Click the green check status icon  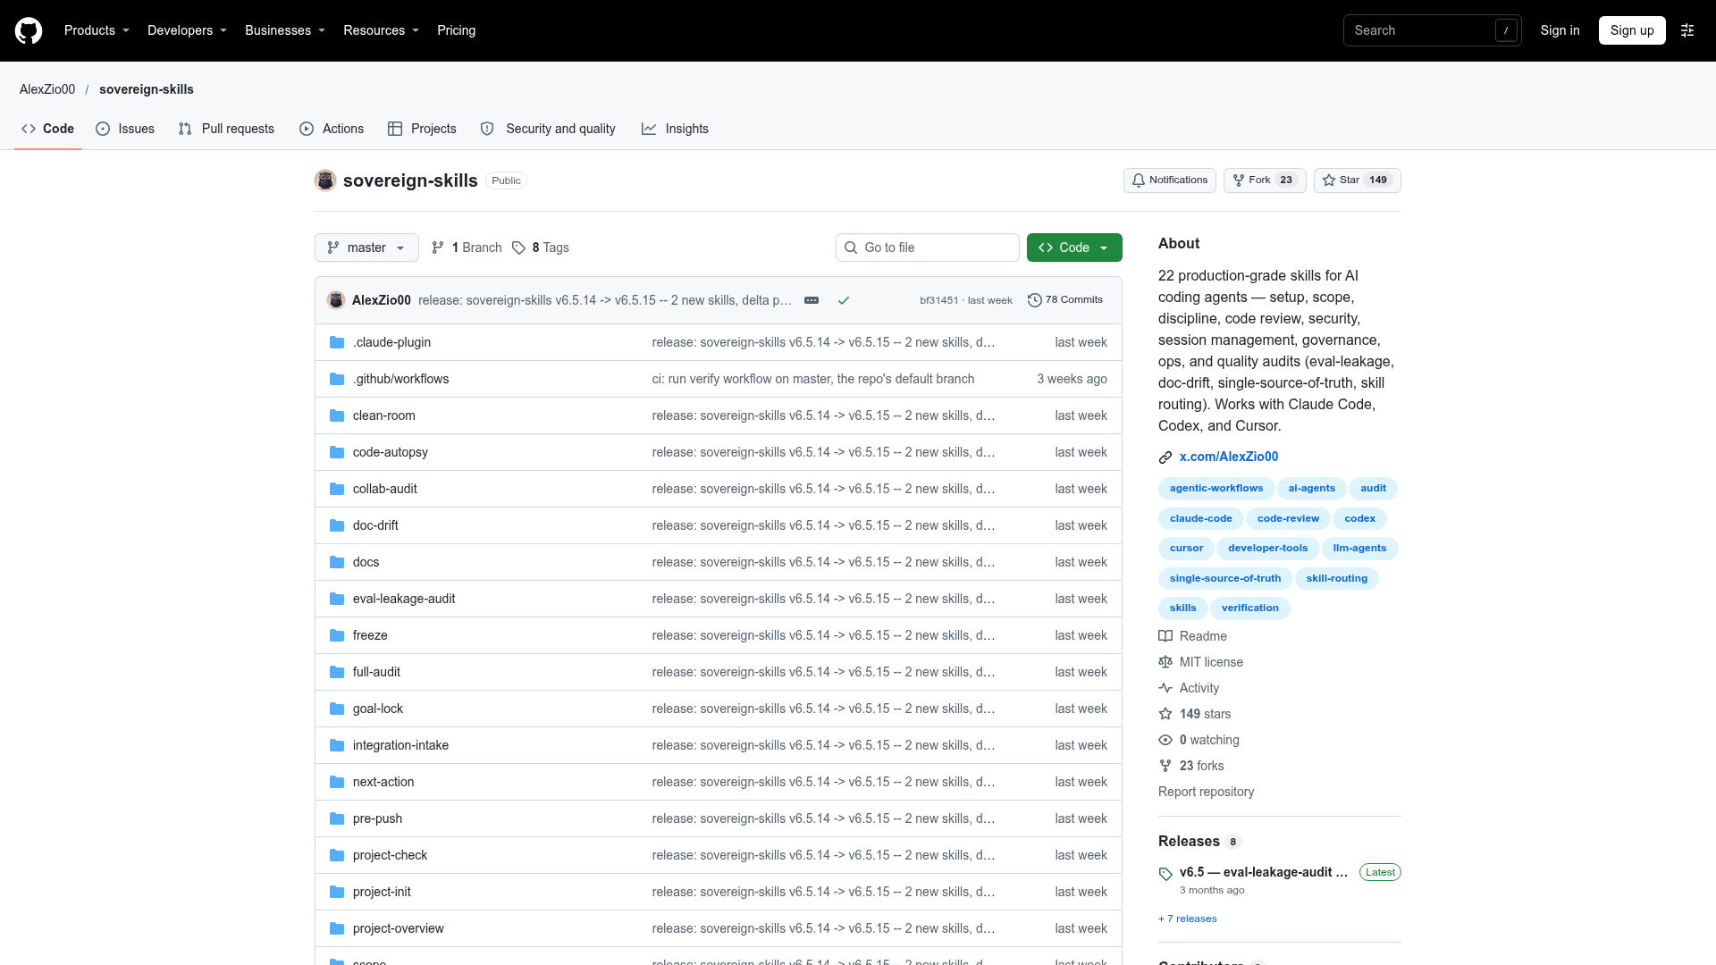coord(843,300)
